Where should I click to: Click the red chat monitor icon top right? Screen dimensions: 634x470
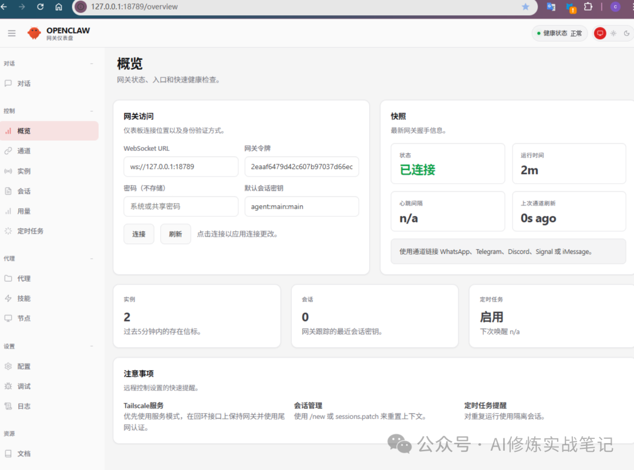(x=600, y=33)
